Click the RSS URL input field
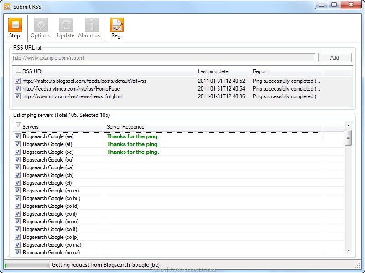Viewport: 365px width, 273px height. point(163,58)
